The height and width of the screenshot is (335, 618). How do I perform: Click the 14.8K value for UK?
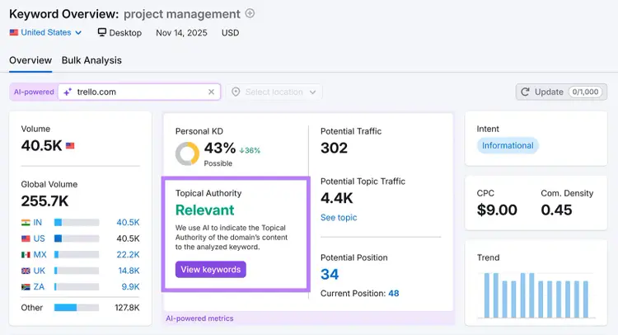129,271
